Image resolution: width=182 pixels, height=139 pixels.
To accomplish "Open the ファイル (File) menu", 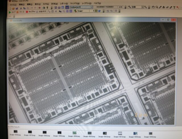I will [x=13, y=5].
